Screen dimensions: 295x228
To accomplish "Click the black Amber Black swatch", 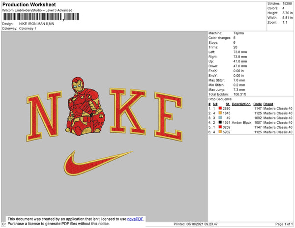I will click(x=220, y=122).
